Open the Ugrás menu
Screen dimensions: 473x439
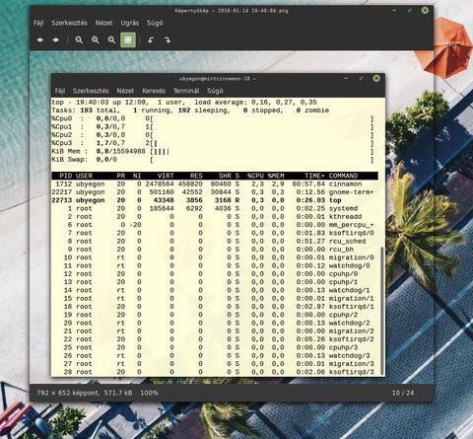coord(130,23)
